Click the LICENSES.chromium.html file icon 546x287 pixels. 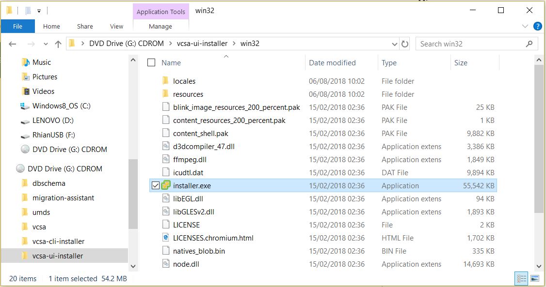(x=166, y=238)
